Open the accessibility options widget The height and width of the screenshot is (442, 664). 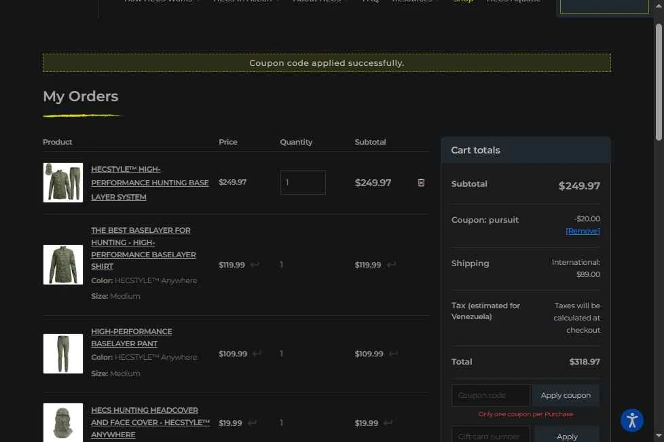pos(632,420)
